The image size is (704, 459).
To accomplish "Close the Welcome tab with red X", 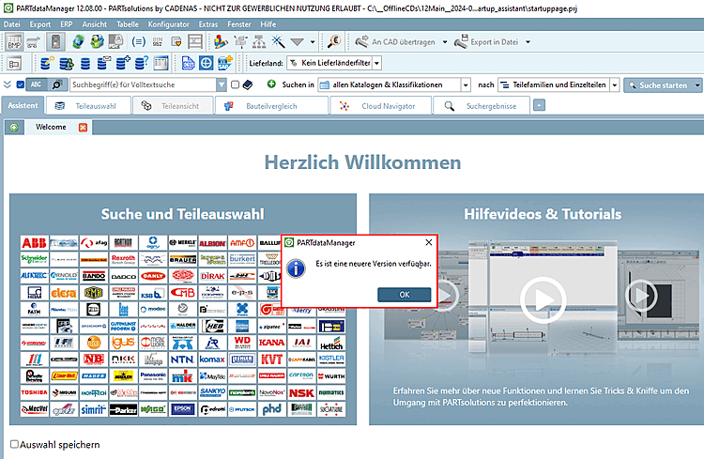I will (x=83, y=128).
